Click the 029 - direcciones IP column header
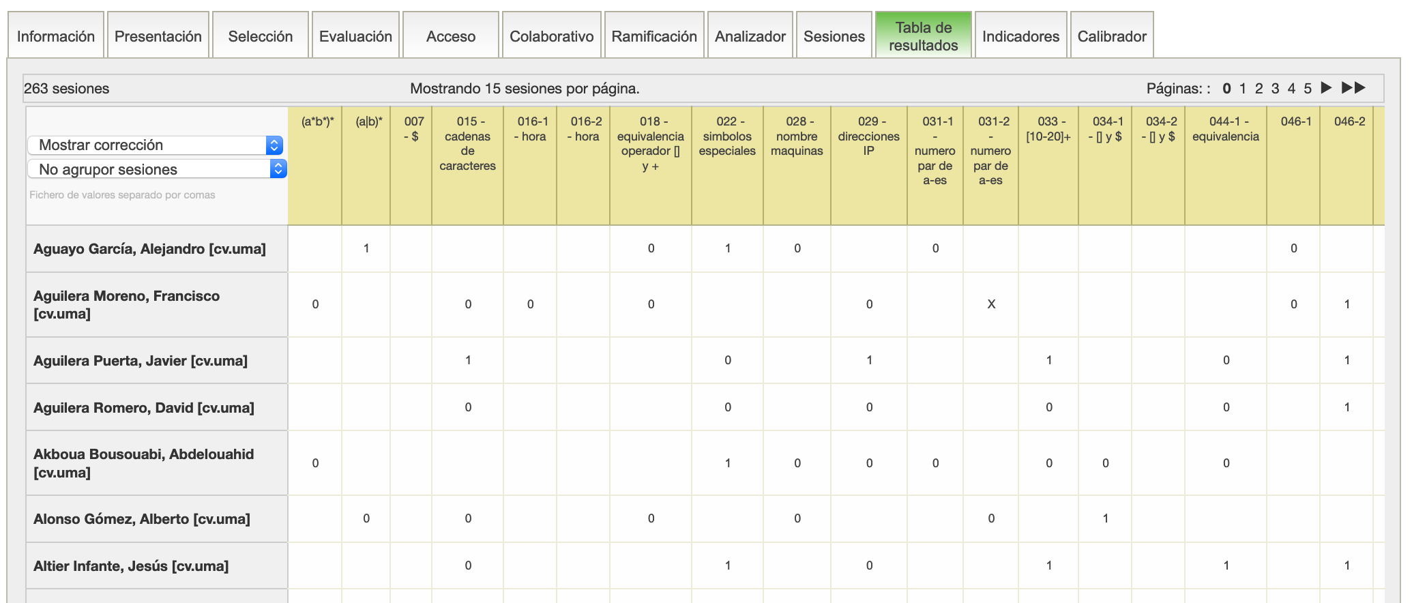 [868, 136]
